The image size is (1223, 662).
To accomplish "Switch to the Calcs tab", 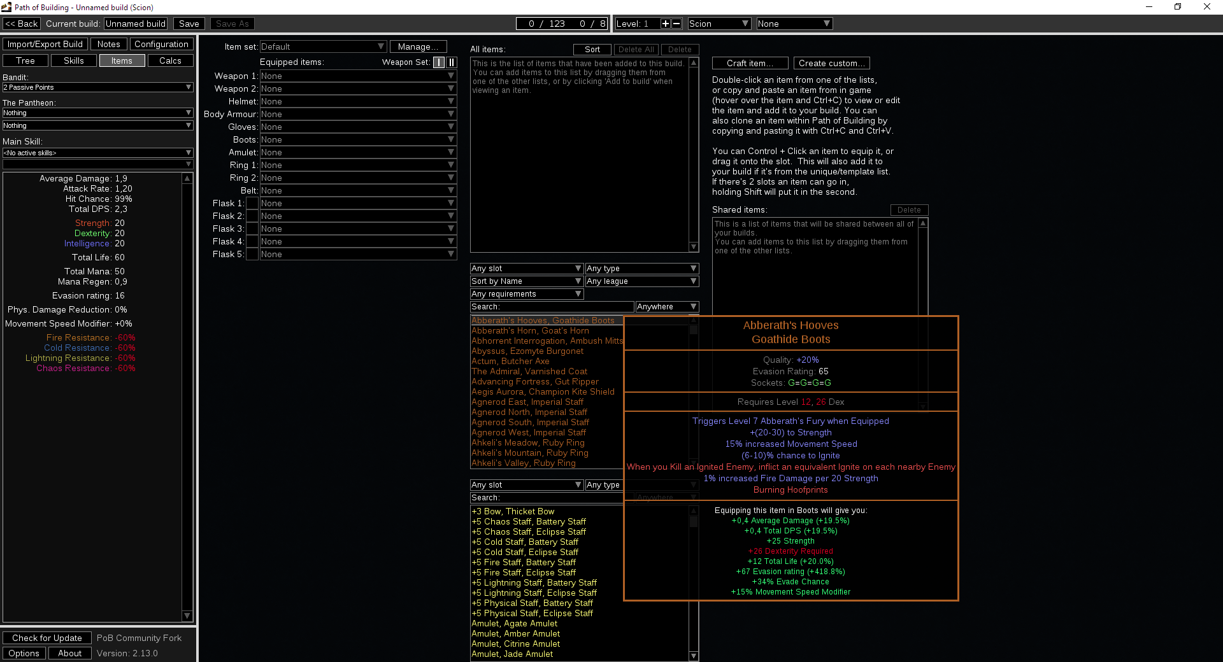I will click(x=170, y=60).
